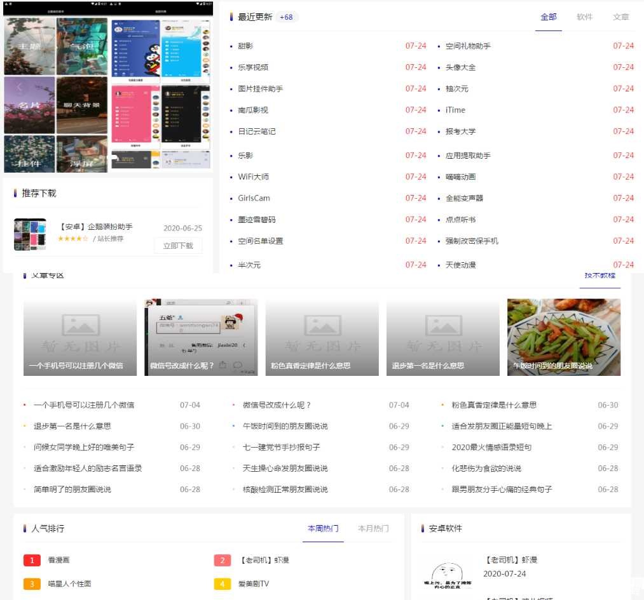This screenshot has height=600, width=644.
Task: Open 【老司机】虾漫 in 安卓软件 panel
Action: (x=510, y=560)
